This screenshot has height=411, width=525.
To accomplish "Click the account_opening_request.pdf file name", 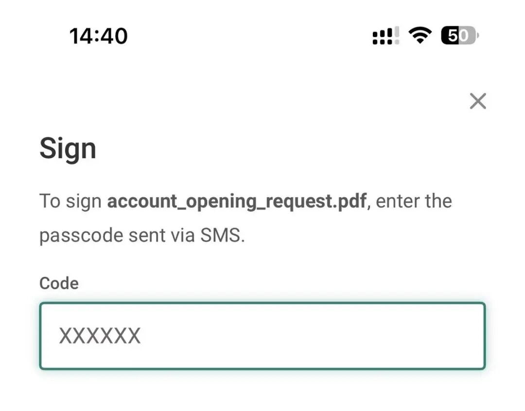I will (236, 201).
